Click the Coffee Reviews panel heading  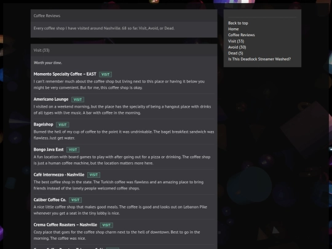(x=47, y=15)
